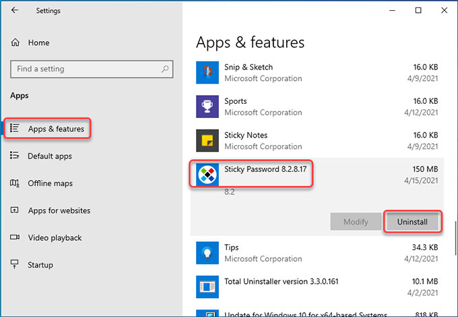Click the Apps & features list icon

click(x=15, y=128)
